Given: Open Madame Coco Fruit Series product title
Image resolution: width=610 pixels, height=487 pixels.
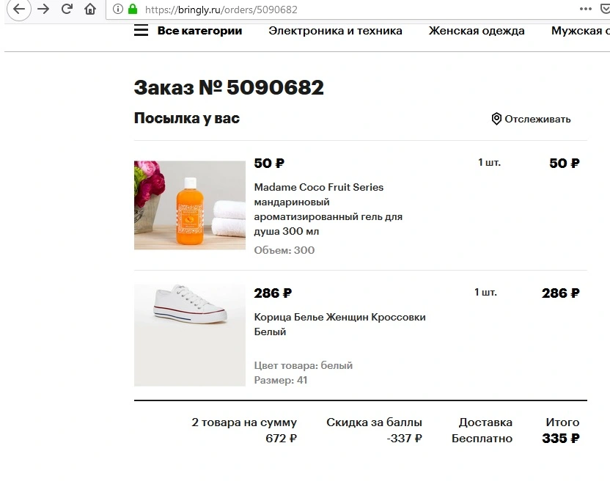Looking at the screenshot, I should point(328,209).
